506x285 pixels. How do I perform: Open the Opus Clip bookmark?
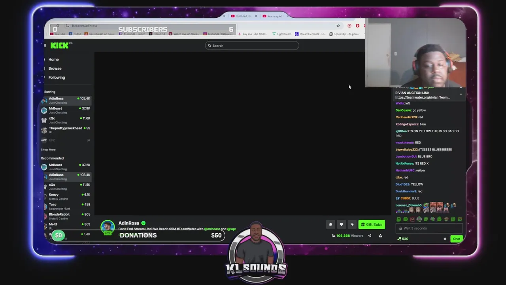tap(344, 34)
